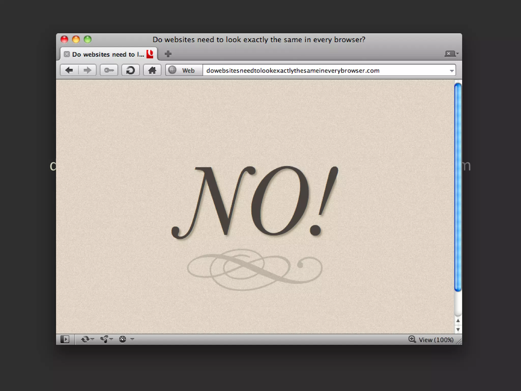Viewport: 521px width, 391px height.
Task: Reload the current page
Action: coord(131,70)
